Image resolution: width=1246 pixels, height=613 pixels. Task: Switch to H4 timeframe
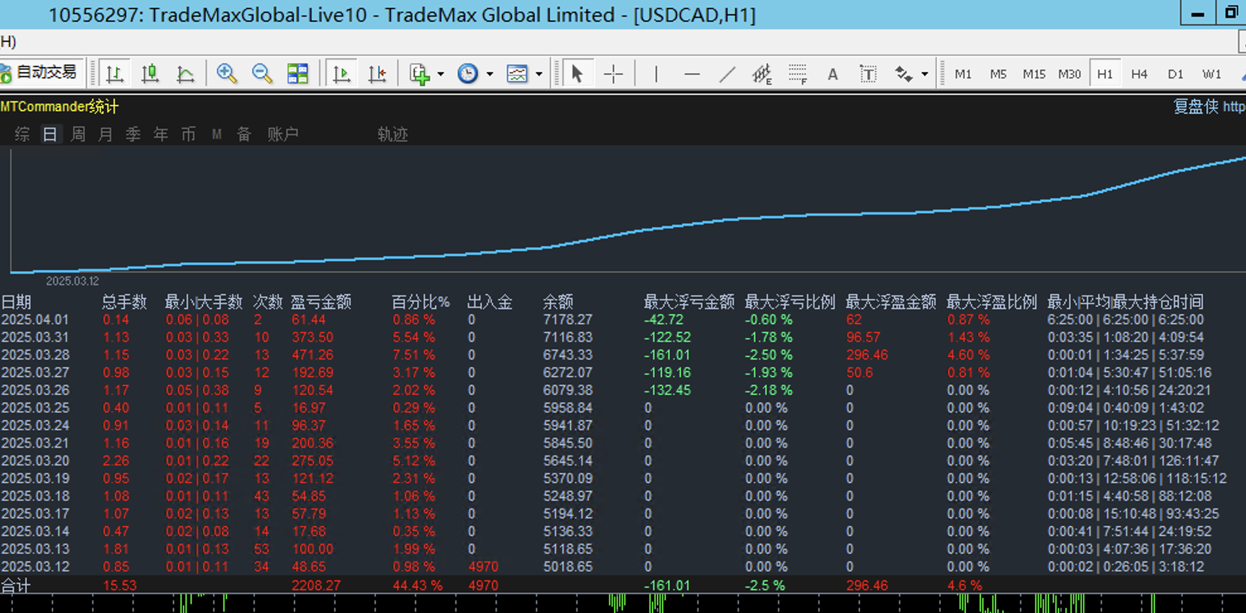[x=1139, y=74]
